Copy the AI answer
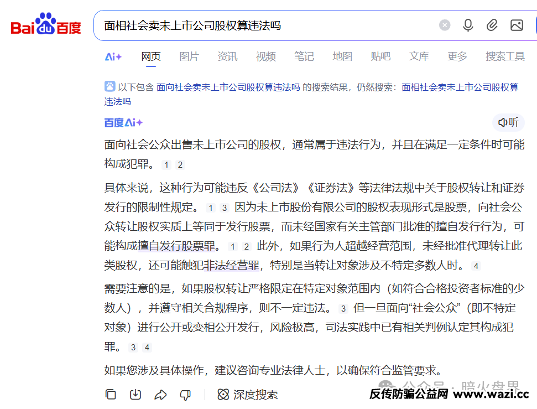The image size is (537, 409). point(111,395)
